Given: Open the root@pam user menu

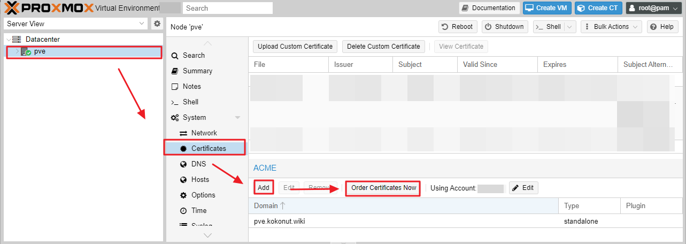Looking at the screenshot, I should [x=654, y=8].
